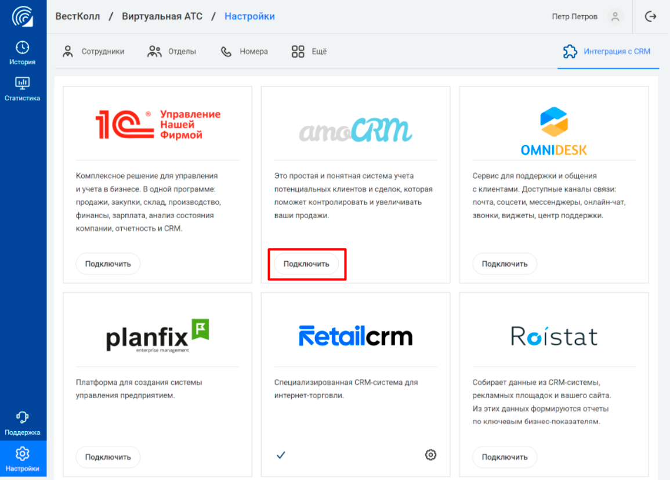Switch to the Сотрудники tab

pos(93,51)
